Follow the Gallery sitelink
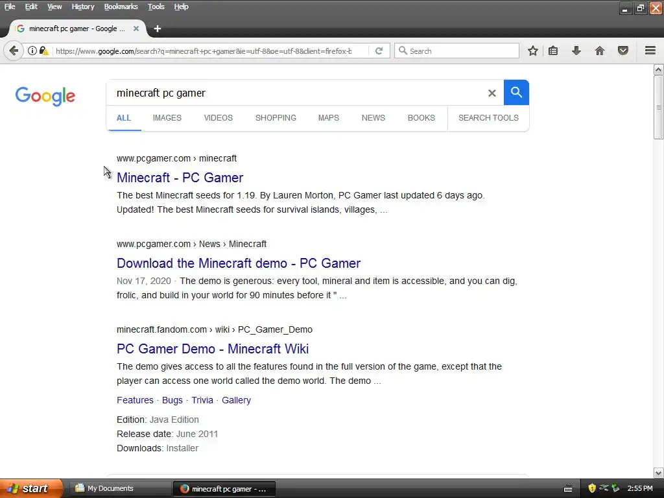Screen dimensions: 664x498 pyautogui.click(x=236, y=400)
